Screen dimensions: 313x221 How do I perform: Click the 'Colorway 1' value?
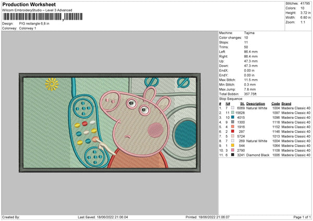28,28
